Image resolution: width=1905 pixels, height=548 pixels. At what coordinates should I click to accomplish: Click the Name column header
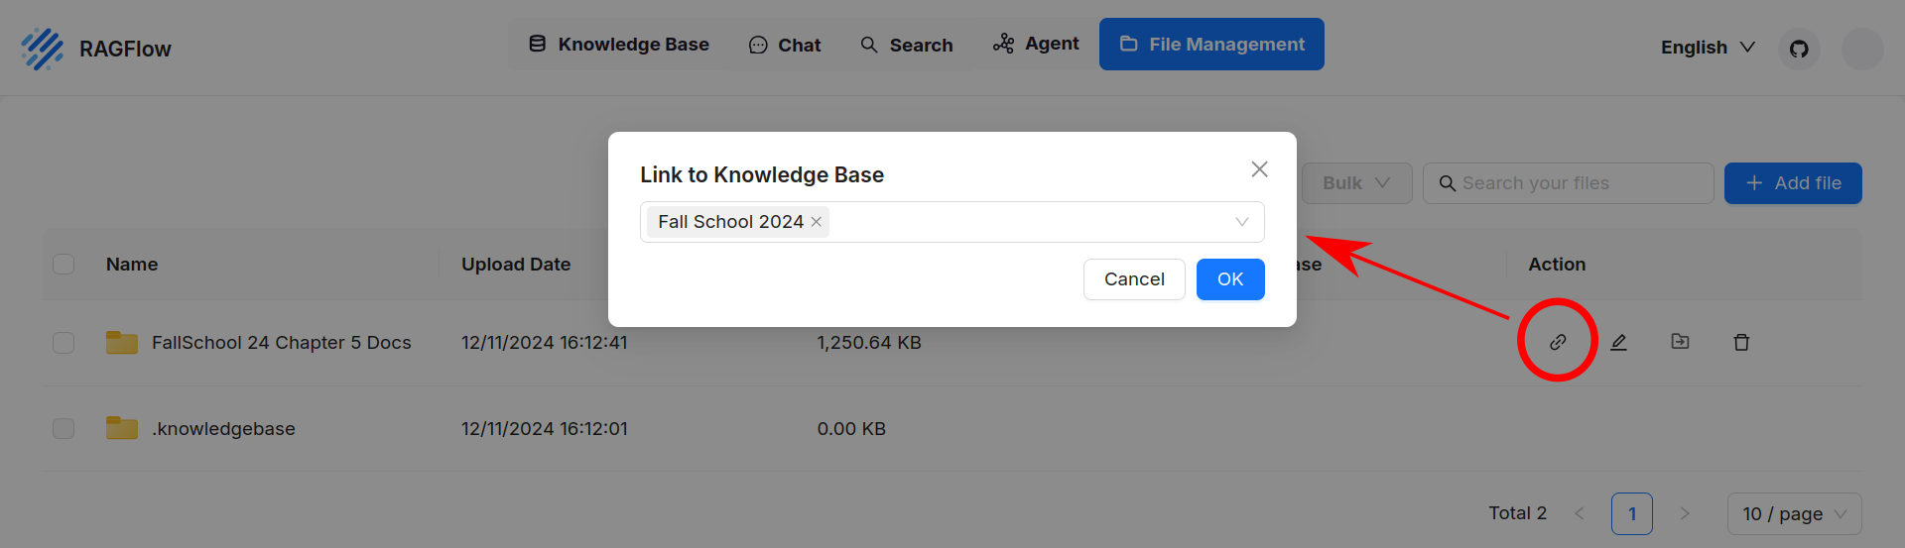132,265
